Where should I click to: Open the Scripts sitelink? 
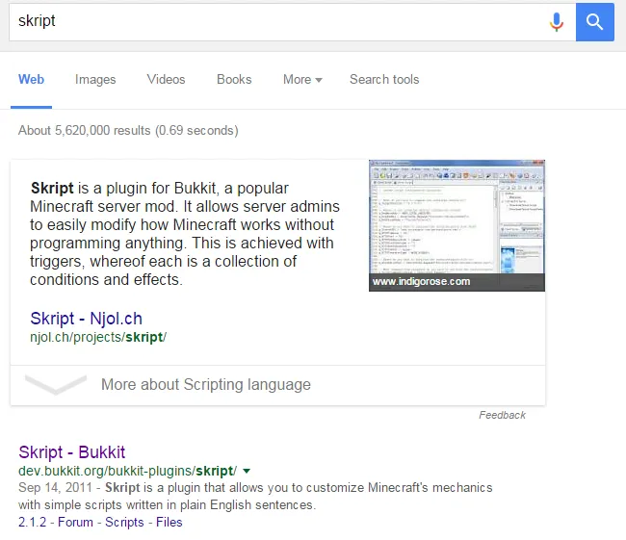tap(124, 522)
